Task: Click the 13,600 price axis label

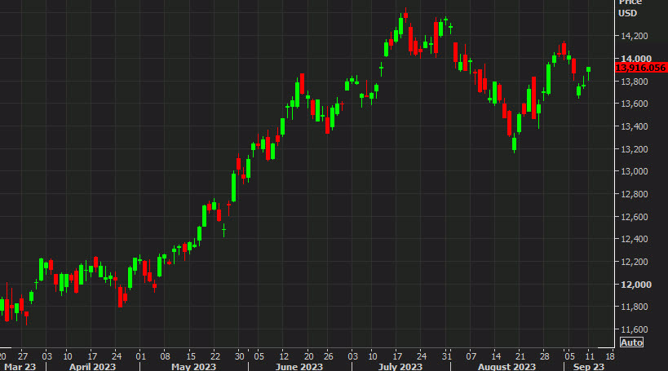Action: coord(635,104)
